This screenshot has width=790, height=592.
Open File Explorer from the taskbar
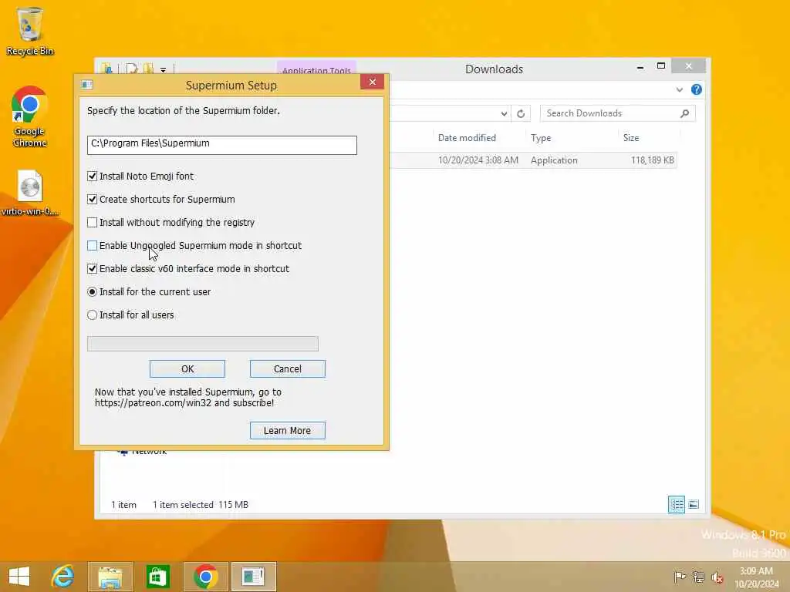[110, 577]
